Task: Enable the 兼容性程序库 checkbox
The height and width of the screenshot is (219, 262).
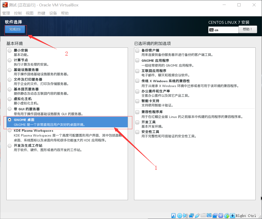Action: (x=137, y=112)
